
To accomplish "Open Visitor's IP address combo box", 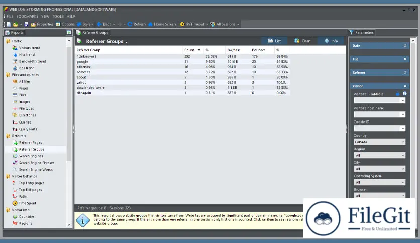I will click(379, 100).
